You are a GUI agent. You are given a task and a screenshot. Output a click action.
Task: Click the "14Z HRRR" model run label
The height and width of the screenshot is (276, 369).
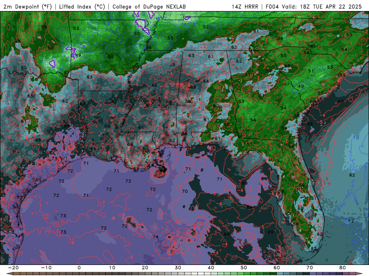tap(245, 6)
